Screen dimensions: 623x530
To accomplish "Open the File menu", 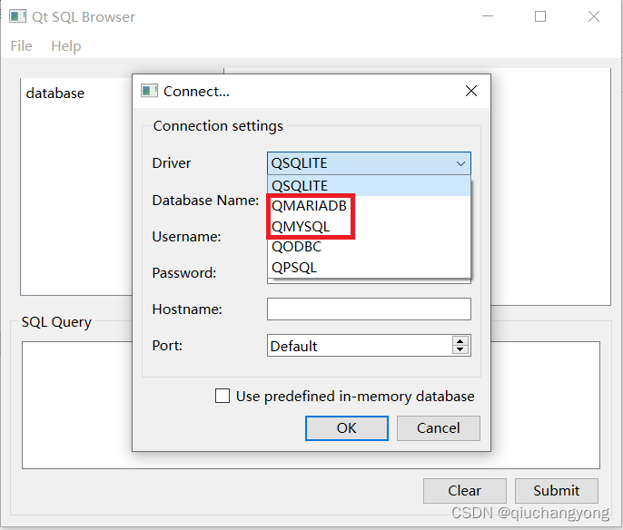I will pos(21,46).
